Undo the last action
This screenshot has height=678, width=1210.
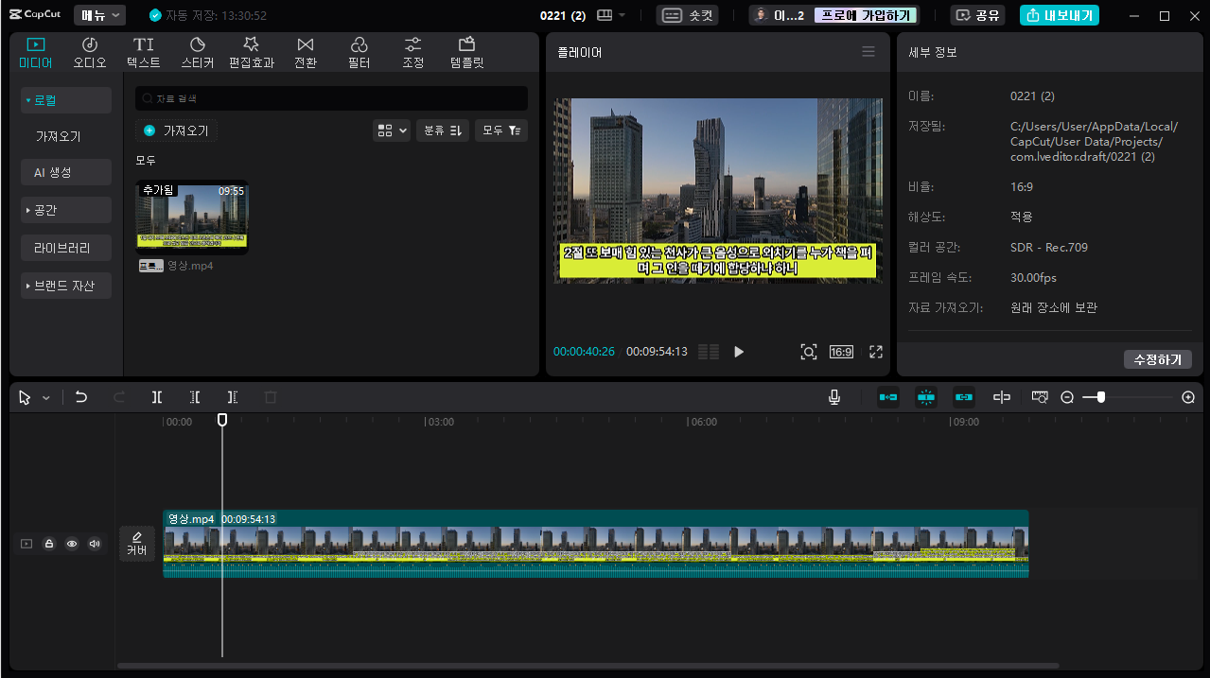tap(81, 398)
